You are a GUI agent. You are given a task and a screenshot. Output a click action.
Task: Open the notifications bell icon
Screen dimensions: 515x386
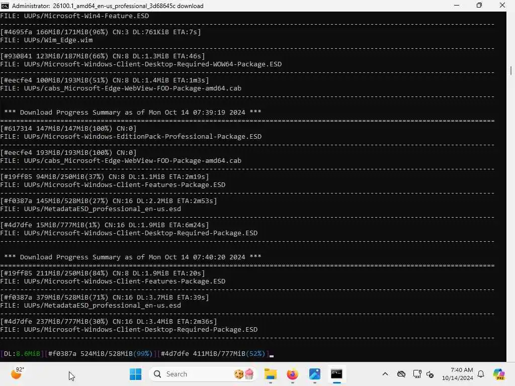point(481,374)
